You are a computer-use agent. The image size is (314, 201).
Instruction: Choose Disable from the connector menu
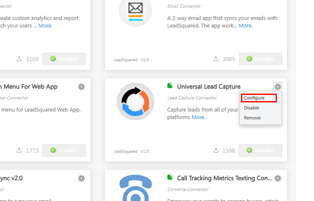pyautogui.click(x=251, y=108)
